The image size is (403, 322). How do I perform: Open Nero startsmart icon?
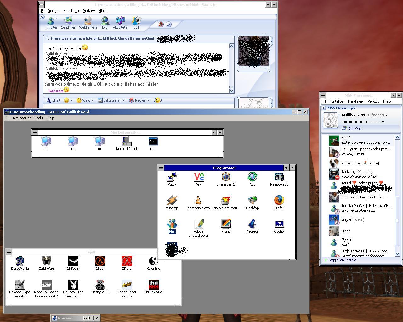click(226, 203)
